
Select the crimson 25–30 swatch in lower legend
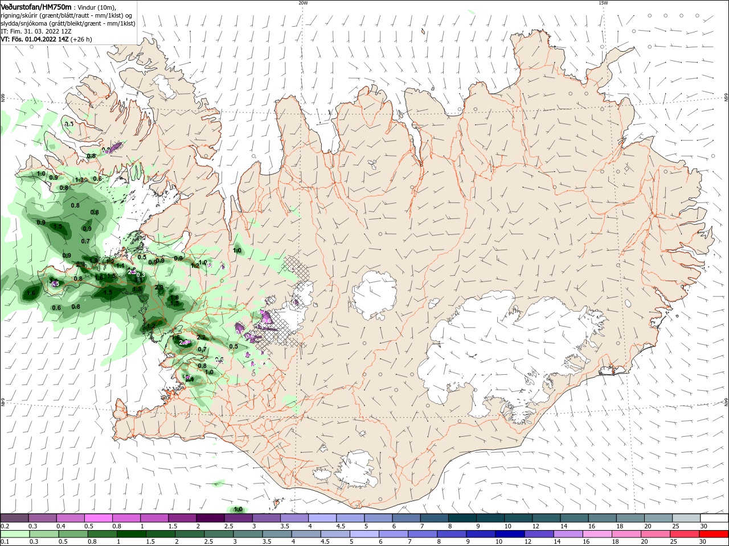(x=685, y=534)
